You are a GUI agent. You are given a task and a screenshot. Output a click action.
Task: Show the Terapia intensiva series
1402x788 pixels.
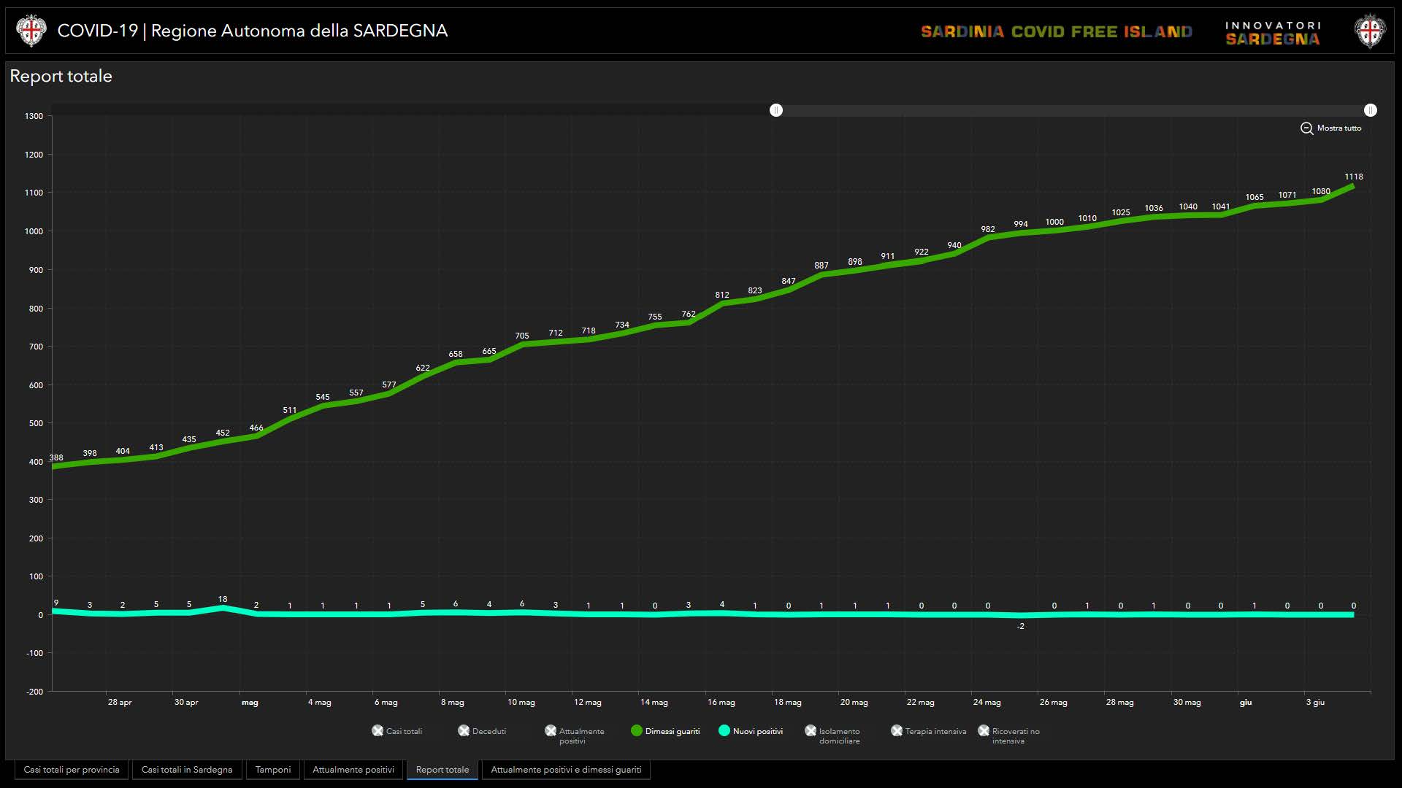tap(897, 730)
